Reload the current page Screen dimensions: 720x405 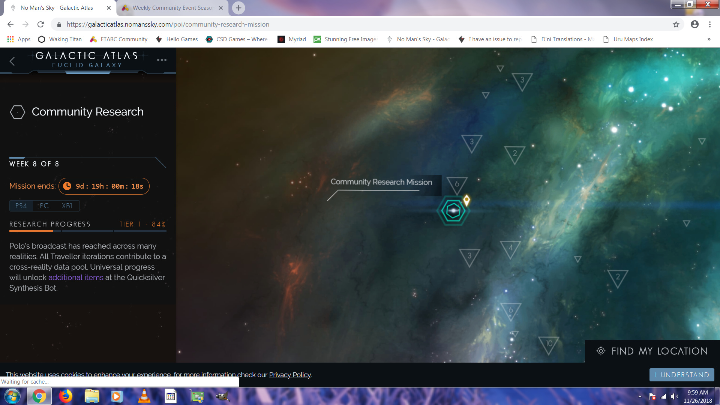click(x=40, y=24)
